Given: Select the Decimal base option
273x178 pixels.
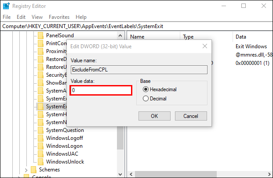Looking at the screenshot, I should coord(146,99).
